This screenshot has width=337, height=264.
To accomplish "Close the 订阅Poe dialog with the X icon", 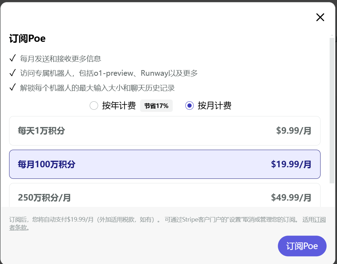I will point(320,17).
